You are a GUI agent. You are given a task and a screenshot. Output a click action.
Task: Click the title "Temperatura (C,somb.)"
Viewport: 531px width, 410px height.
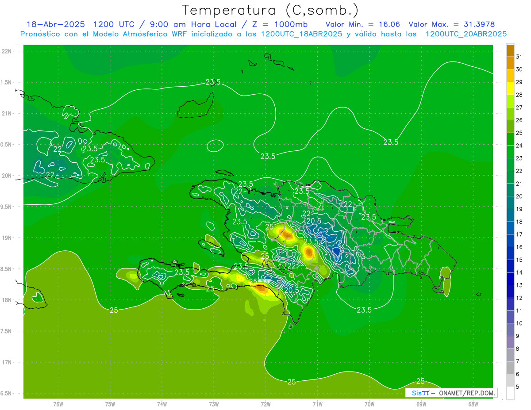click(270, 10)
